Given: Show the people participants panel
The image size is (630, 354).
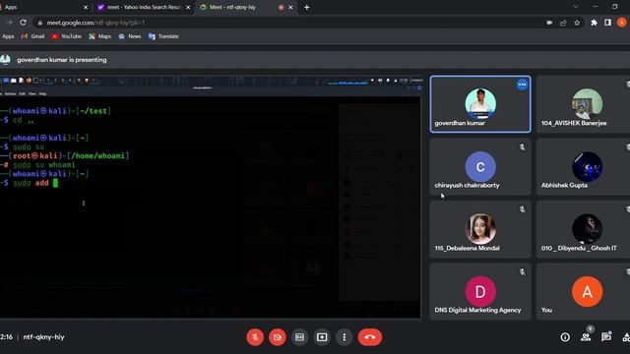Looking at the screenshot, I should pyautogui.click(x=586, y=337).
